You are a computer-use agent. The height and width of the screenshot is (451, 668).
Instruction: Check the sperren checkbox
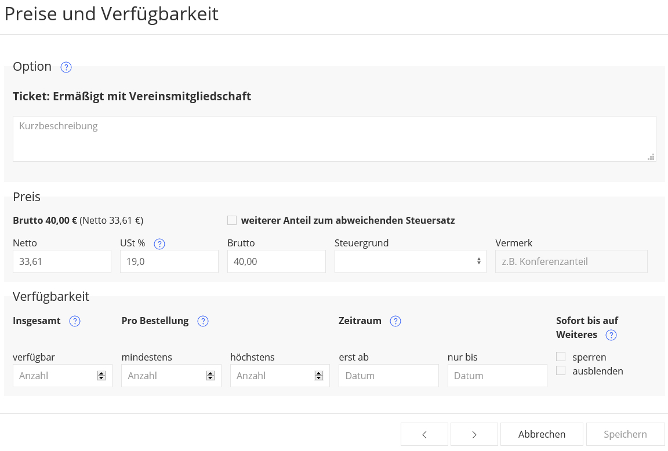(x=561, y=357)
